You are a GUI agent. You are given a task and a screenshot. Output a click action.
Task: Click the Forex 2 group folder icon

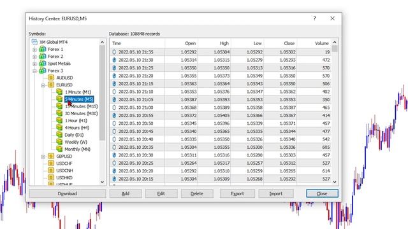(43, 57)
